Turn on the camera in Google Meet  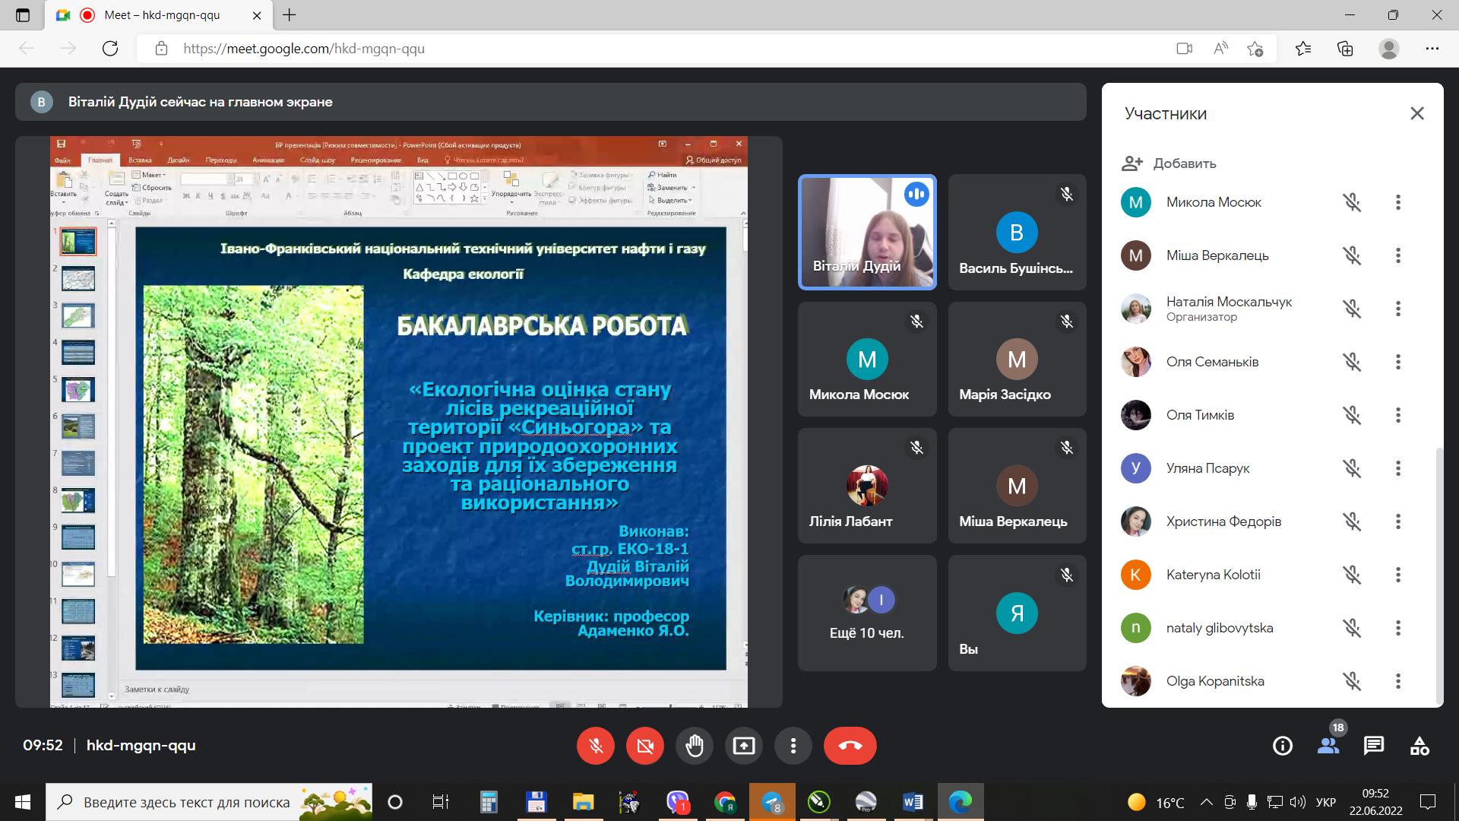coord(644,746)
